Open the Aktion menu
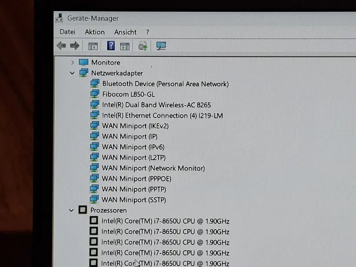This screenshot has height=267, width=356. coord(95,32)
